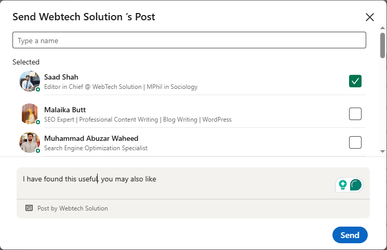Check the box for Malaika Butt
Viewport: 387px width, 250px height.
[x=355, y=114]
